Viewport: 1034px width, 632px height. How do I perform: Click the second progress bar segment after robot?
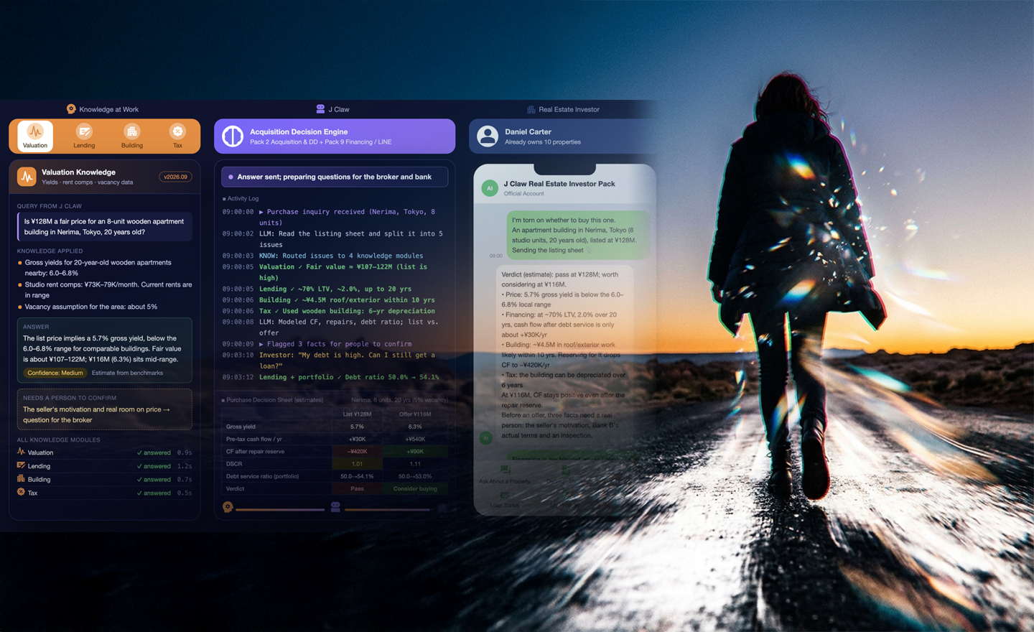pos(388,510)
